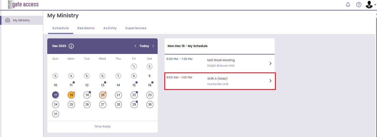Viewport: 377px width, 137px height.
Task: Expand Shift A (Male) chevron arrow
Action: [x=270, y=81]
